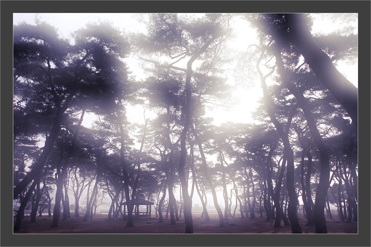Click the dark gray bottom frame border
The image size is (371, 247).
point(185,240)
